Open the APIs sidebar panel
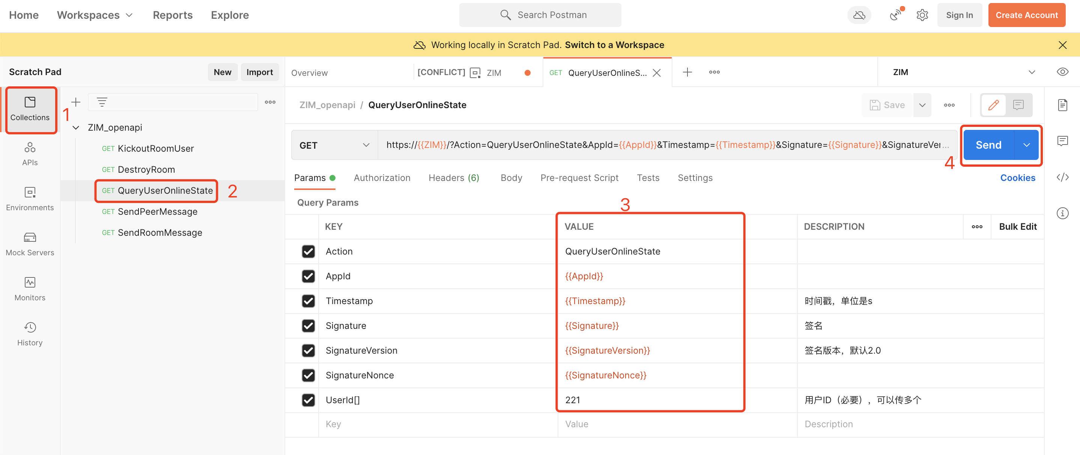The width and height of the screenshot is (1080, 455). point(30,154)
